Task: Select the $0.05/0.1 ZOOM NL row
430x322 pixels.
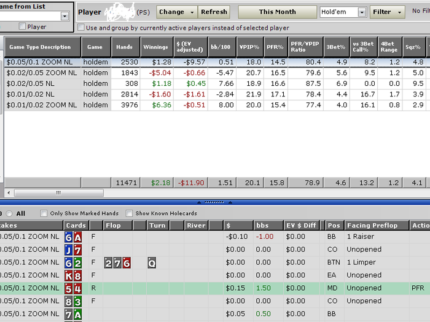Action: point(217,62)
